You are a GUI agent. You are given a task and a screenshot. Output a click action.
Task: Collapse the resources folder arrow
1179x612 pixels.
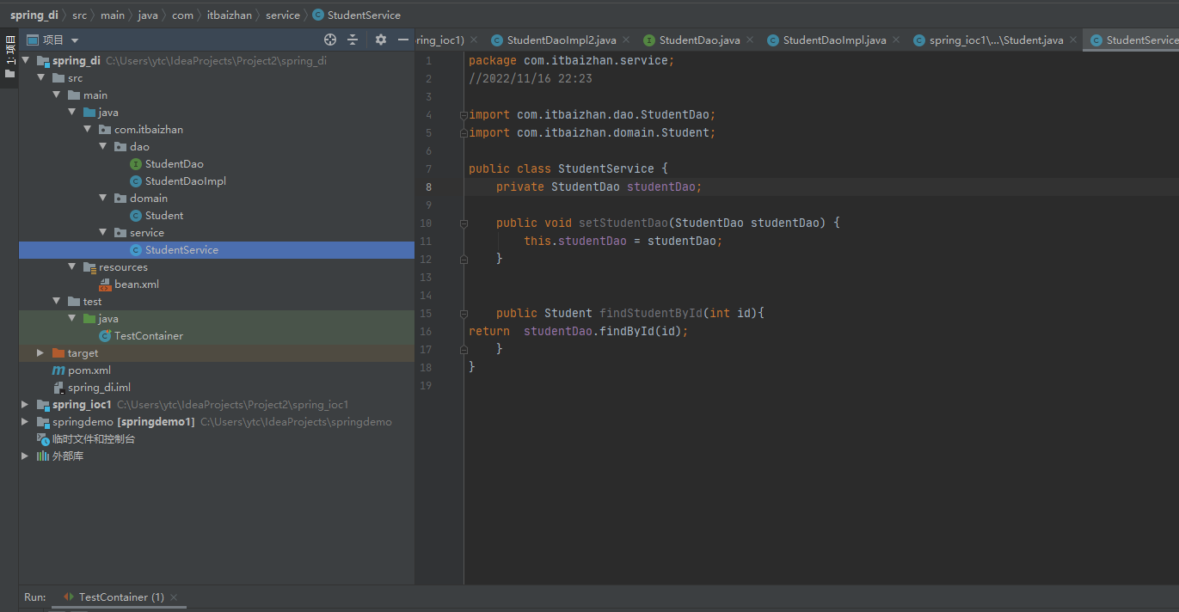(72, 266)
